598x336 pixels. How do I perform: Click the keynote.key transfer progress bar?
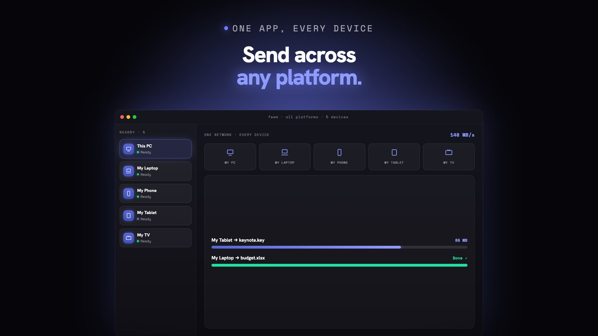(339, 247)
